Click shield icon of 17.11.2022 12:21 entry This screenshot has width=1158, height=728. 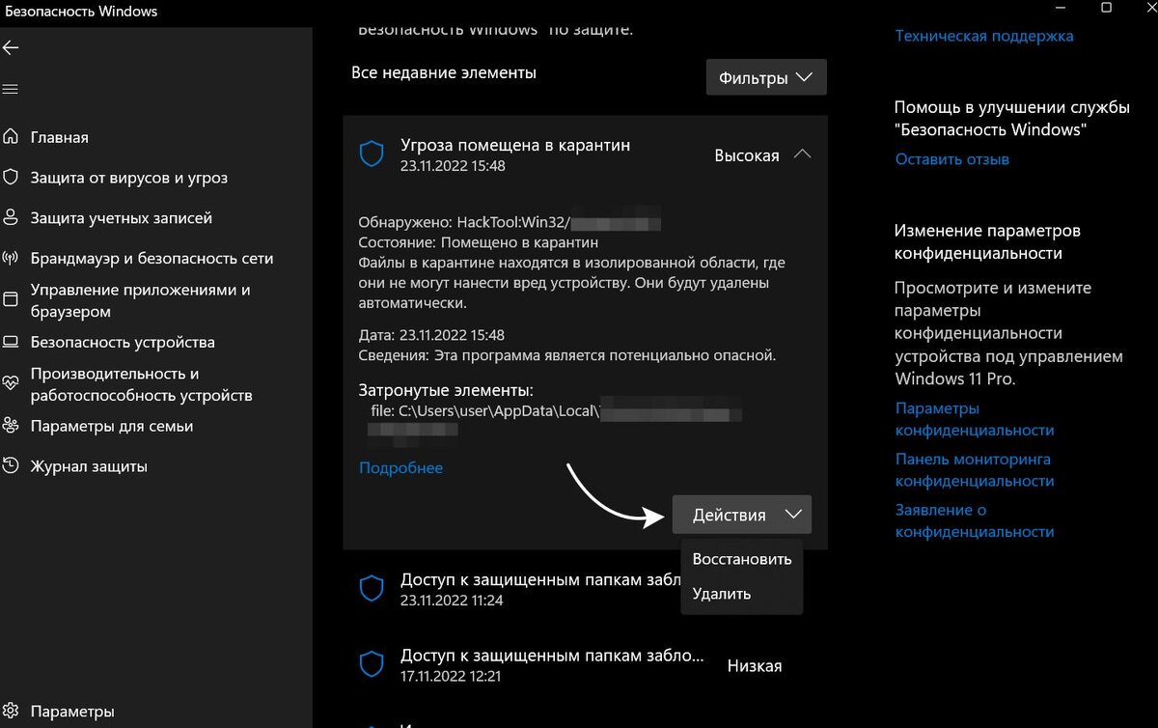click(x=372, y=664)
